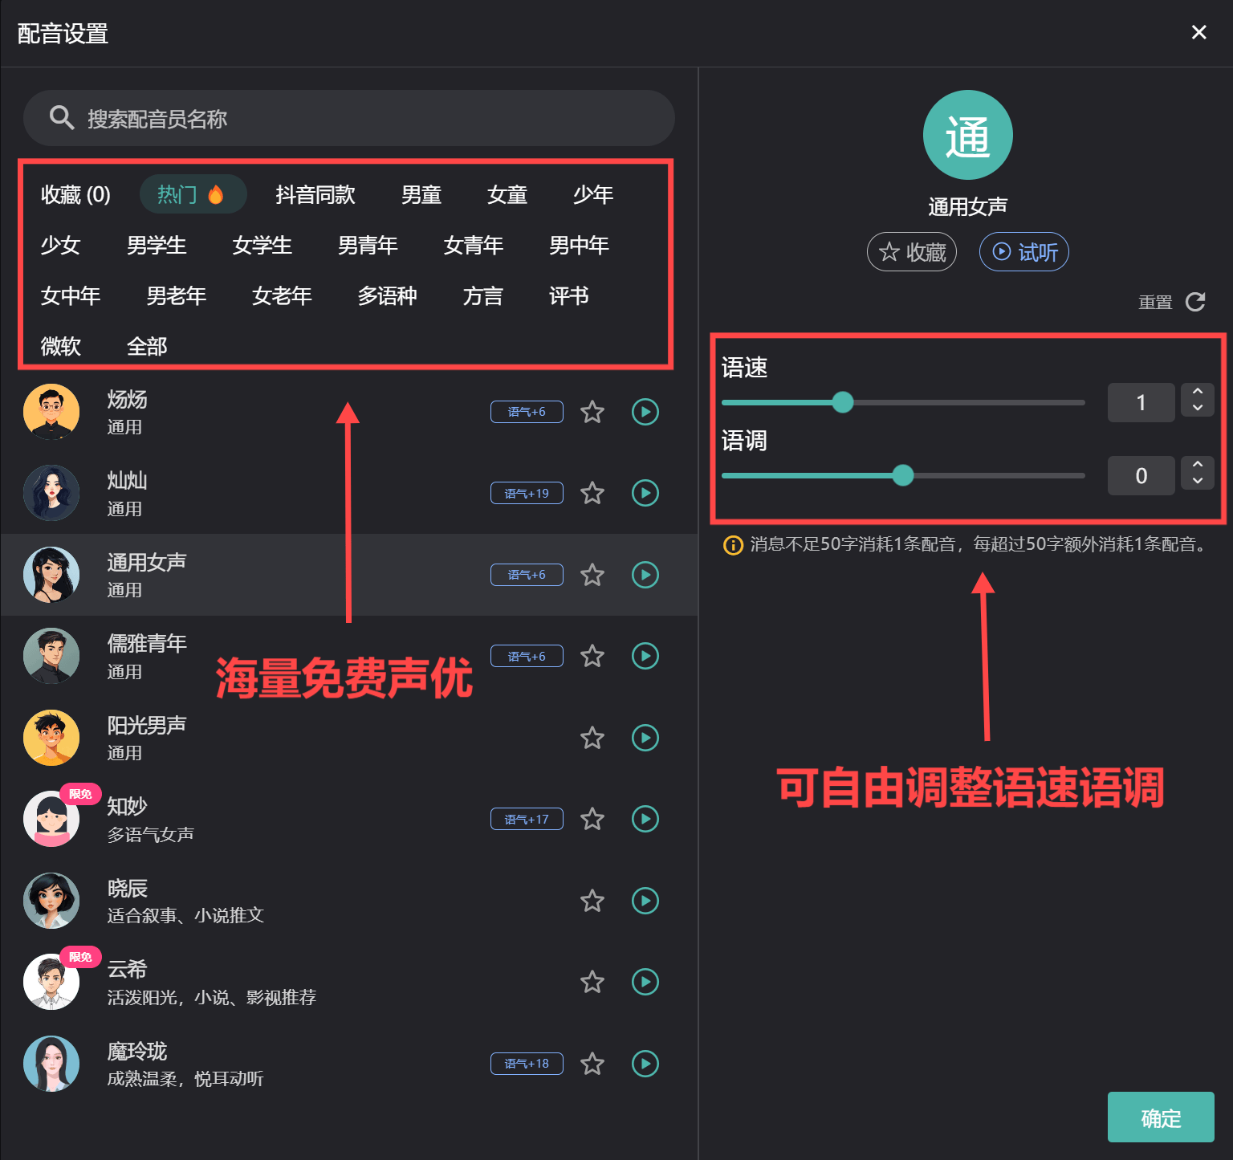The width and height of the screenshot is (1233, 1160).
Task: Decrease 语调 with the down stepper arrow
Action: coord(1197,483)
